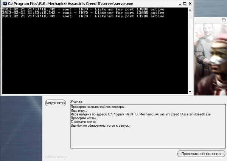Image resolution: width=227 pixels, height=161 pixels.
Task: Select the port 13000 listener console line
Action: pos(83,9)
